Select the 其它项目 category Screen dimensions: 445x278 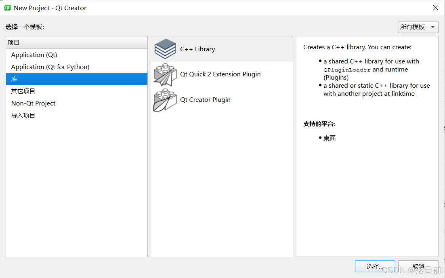pyautogui.click(x=77, y=91)
